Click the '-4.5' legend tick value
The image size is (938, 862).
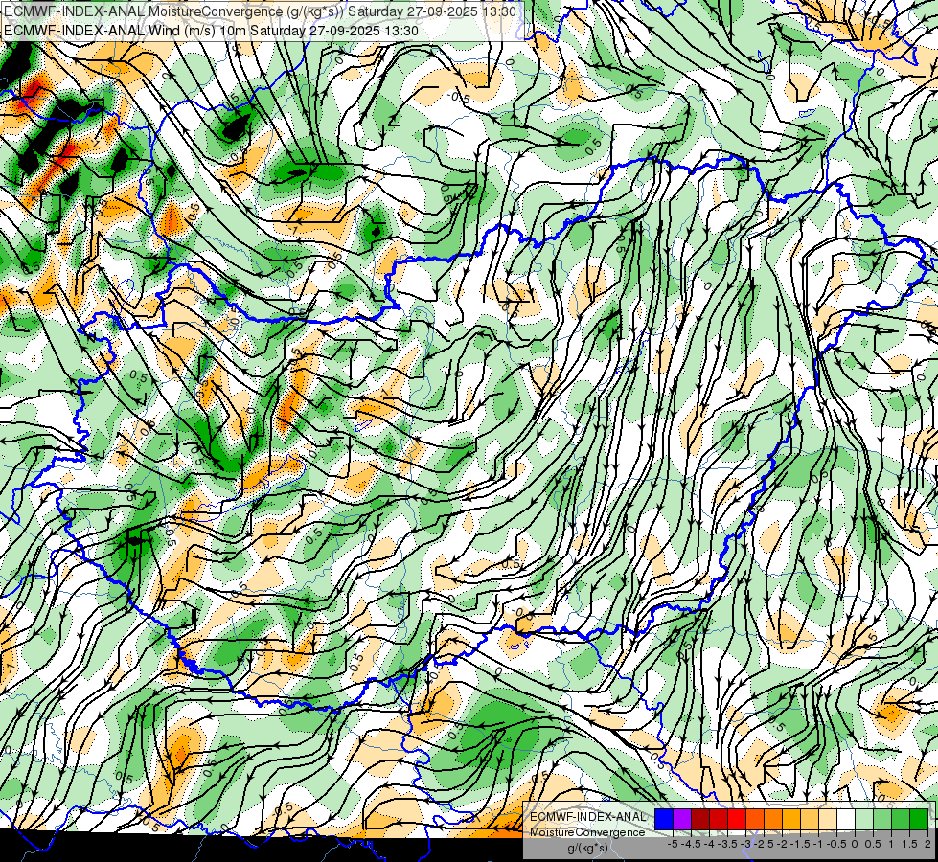pyautogui.click(x=691, y=844)
